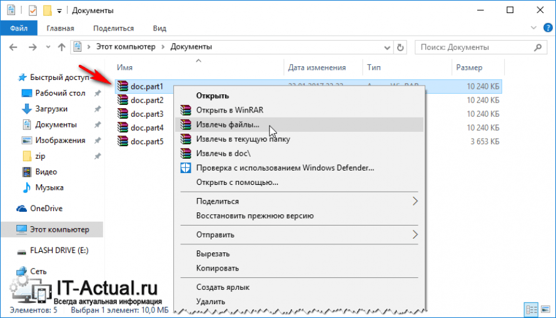Open the Вид ribbon tab
The width and height of the screenshot is (556, 318).
point(159,28)
